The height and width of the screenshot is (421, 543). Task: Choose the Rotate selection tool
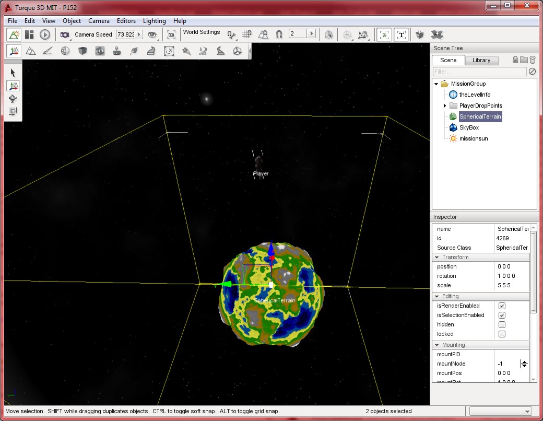point(13,99)
